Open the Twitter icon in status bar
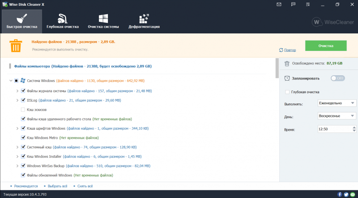This screenshot has width=358, height=198. [346, 194]
